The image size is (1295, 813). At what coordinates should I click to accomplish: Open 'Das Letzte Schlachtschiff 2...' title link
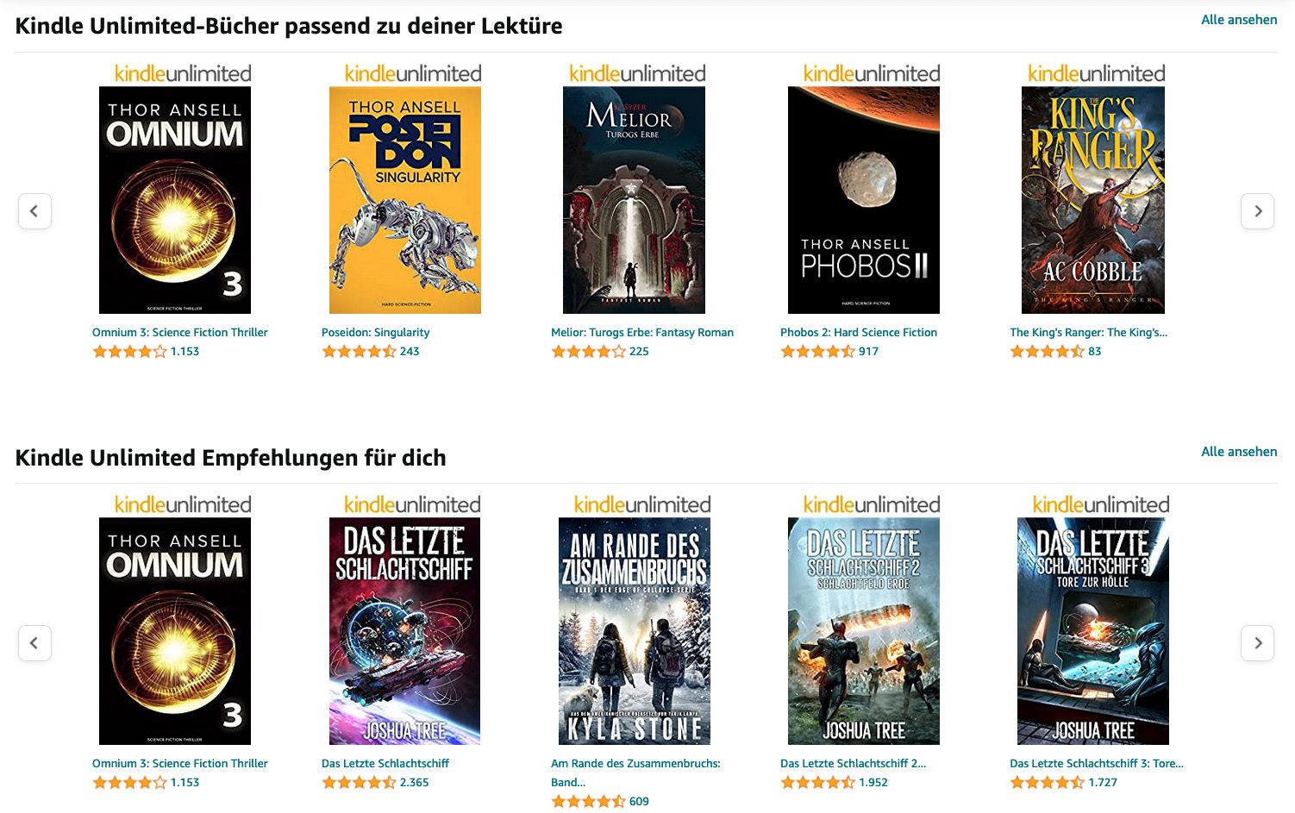click(853, 764)
